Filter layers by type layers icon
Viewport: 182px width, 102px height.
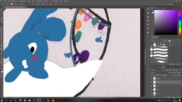point(172,70)
